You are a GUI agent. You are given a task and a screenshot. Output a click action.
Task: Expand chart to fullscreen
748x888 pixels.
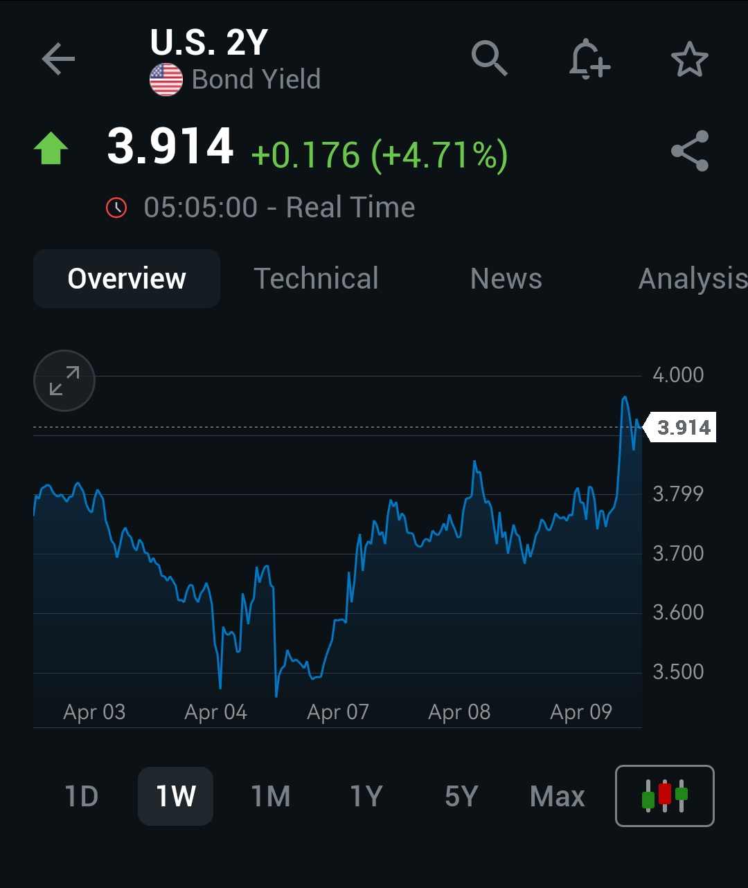point(64,381)
